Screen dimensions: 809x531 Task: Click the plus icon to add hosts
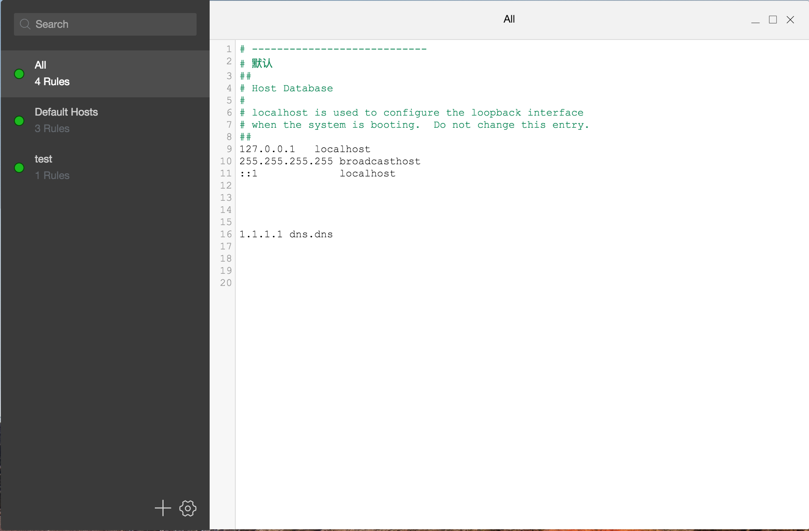tap(163, 508)
